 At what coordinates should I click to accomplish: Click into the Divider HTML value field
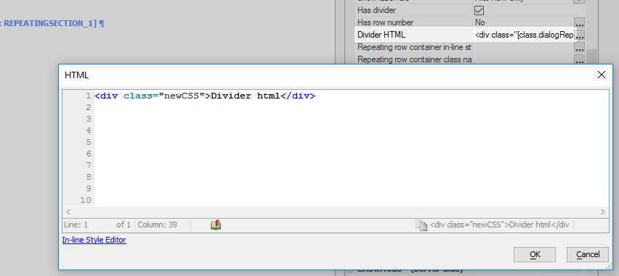524,35
